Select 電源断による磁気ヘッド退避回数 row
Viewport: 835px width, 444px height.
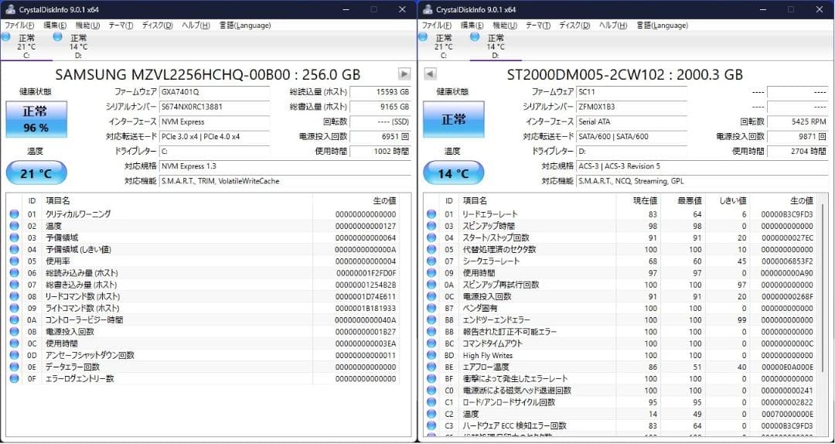pos(621,390)
